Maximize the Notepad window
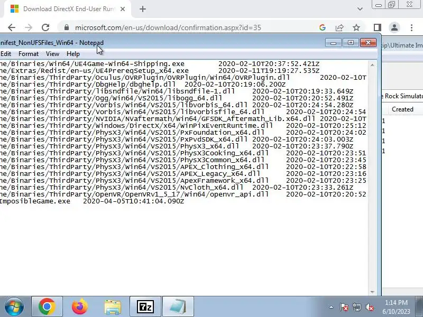This screenshot has width=423, height=317. click(351, 43)
